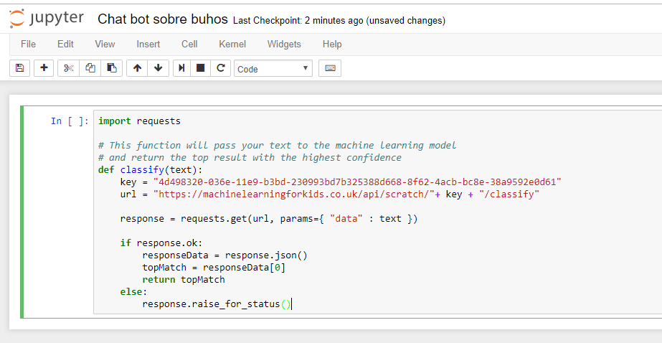Click the Last Checkpoint status text

click(339, 20)
